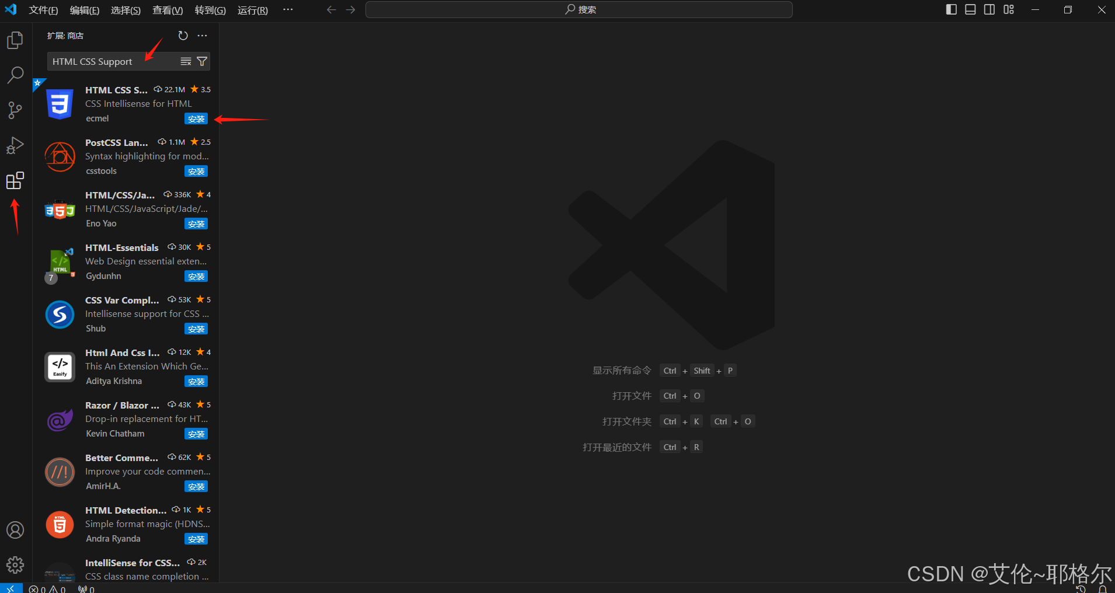The height and width of the screenshot is (593, 1115).
Task: Open forwarded ports status bar item
Action: click(86, 589)
